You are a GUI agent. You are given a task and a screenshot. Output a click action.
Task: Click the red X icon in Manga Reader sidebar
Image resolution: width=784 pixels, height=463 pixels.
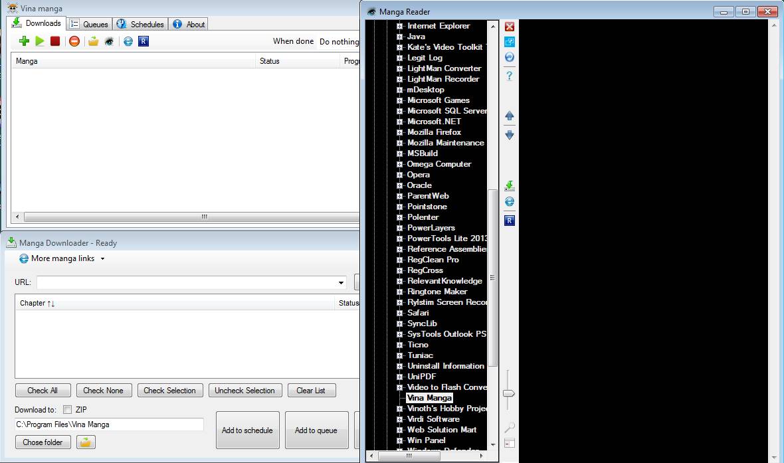(x=510, y=27)
